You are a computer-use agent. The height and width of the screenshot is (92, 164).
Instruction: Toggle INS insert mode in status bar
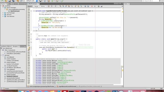161,89
